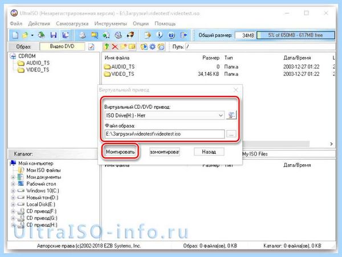Click the Open file folder icon
Viewport: 342px width, 257px height.
click(x=25, y=35)
